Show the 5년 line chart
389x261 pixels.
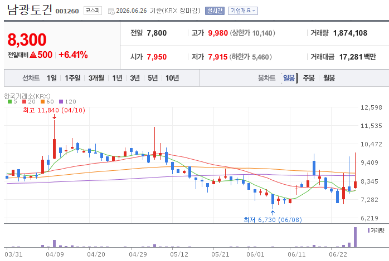point(153,78)
